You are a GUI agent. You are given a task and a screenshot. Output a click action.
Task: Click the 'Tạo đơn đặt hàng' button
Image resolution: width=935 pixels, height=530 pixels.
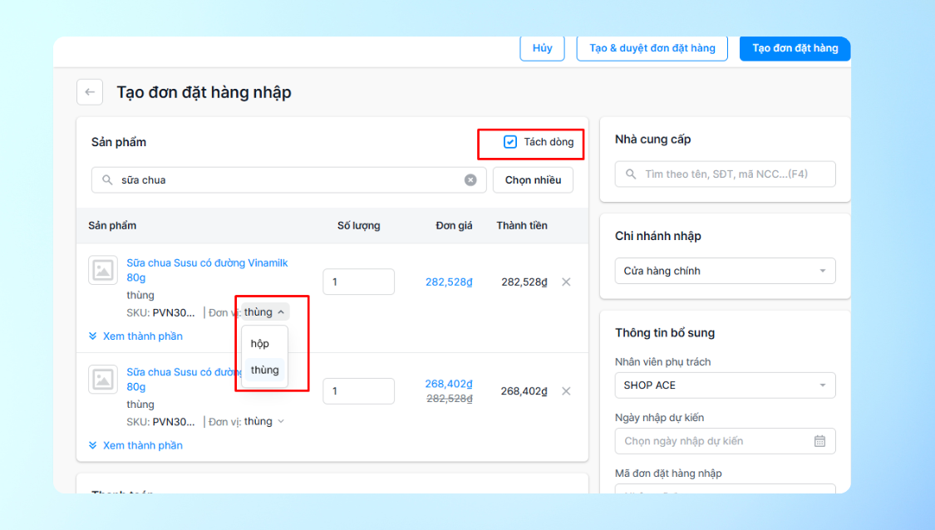click(795, 48)
